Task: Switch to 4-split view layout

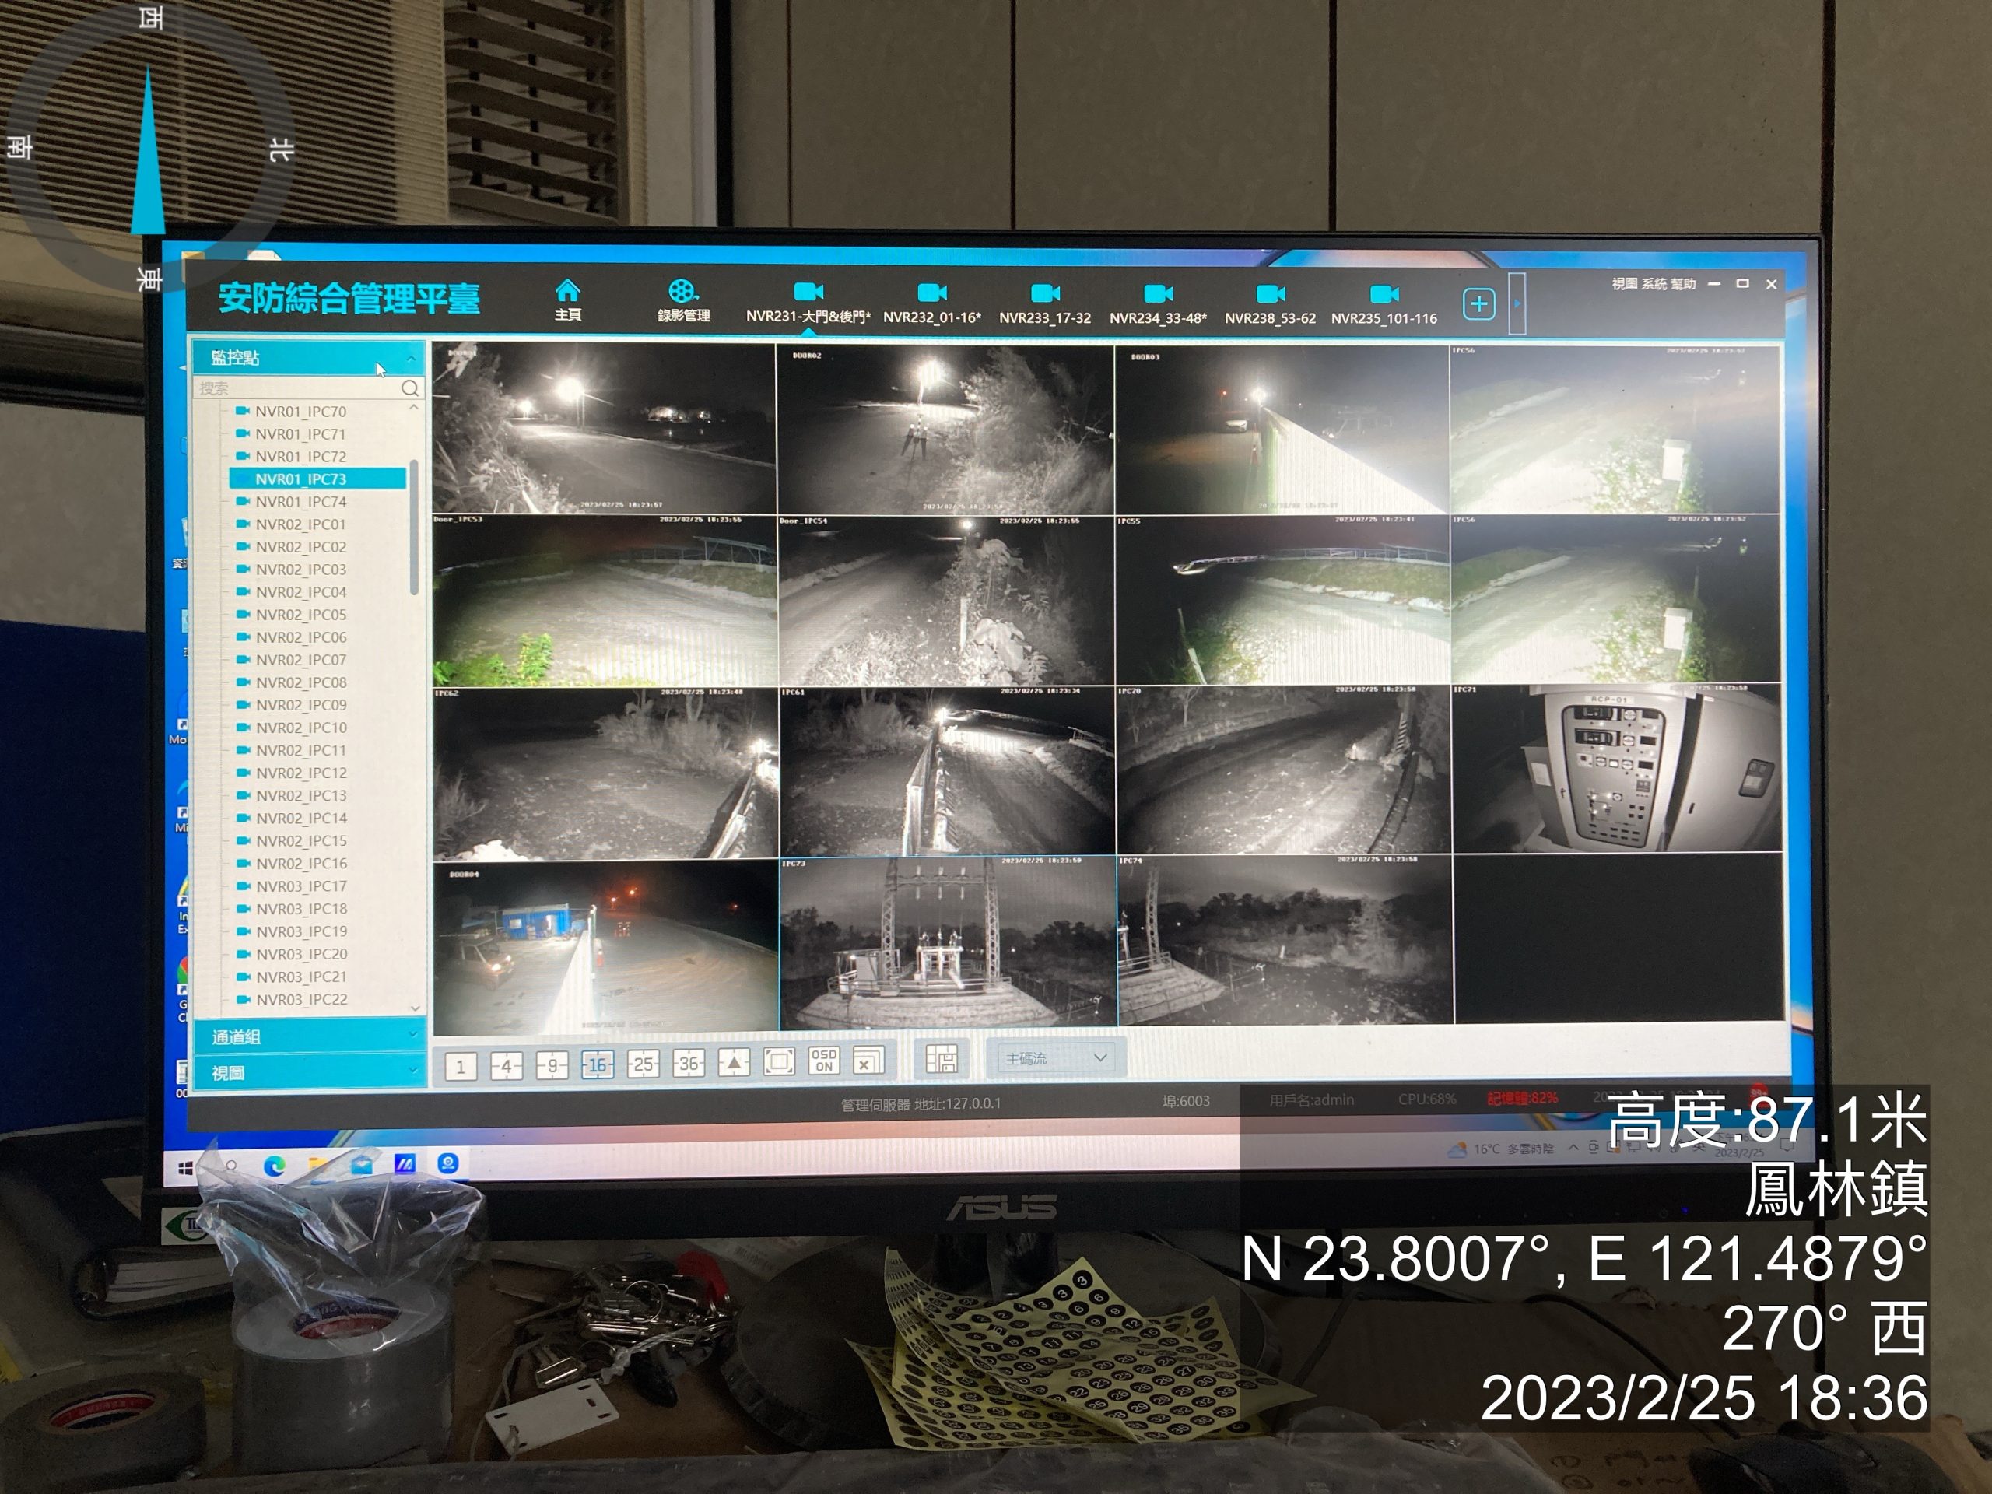Action: pyautogui.click(x=506, y=1066)
